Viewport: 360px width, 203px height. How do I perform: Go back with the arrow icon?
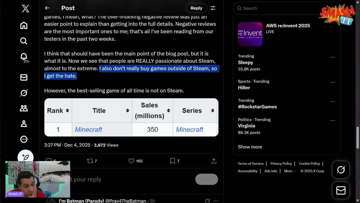tap(47, 8)
